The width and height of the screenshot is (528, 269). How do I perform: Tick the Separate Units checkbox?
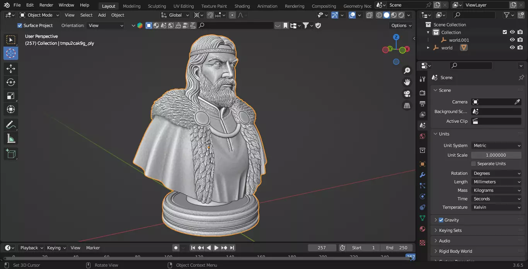[x=473, y=164]
